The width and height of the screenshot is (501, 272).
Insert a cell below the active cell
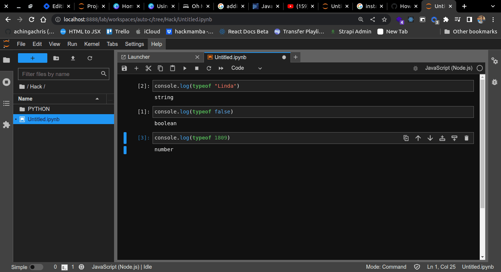(x=454, y=138)
